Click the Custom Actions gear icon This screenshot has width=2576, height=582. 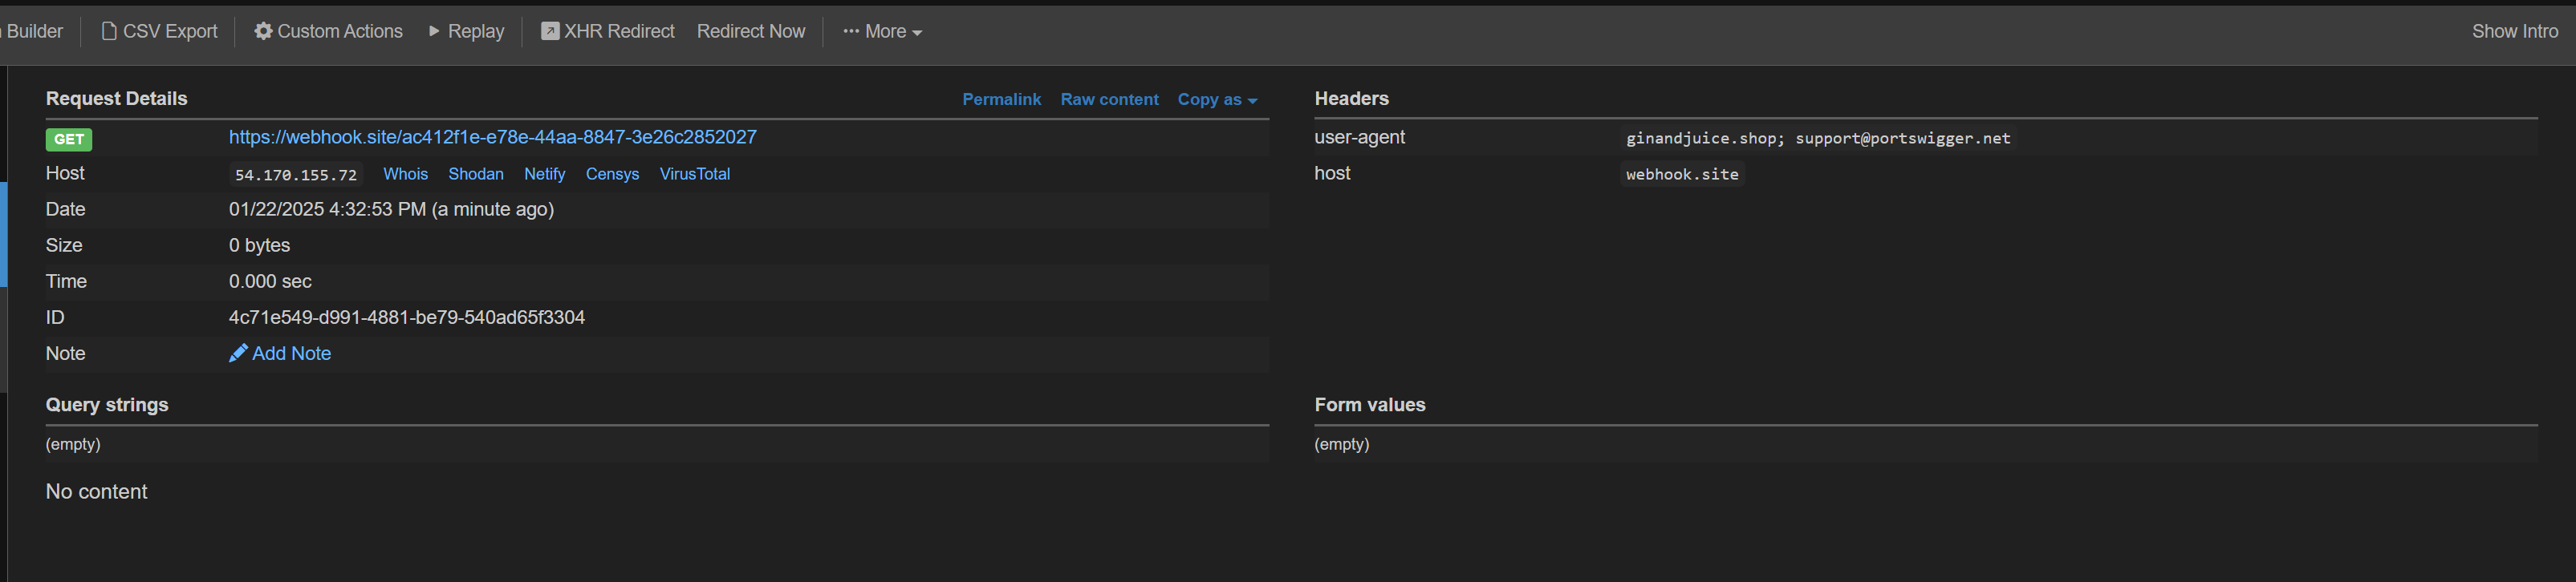pos(263,32)
